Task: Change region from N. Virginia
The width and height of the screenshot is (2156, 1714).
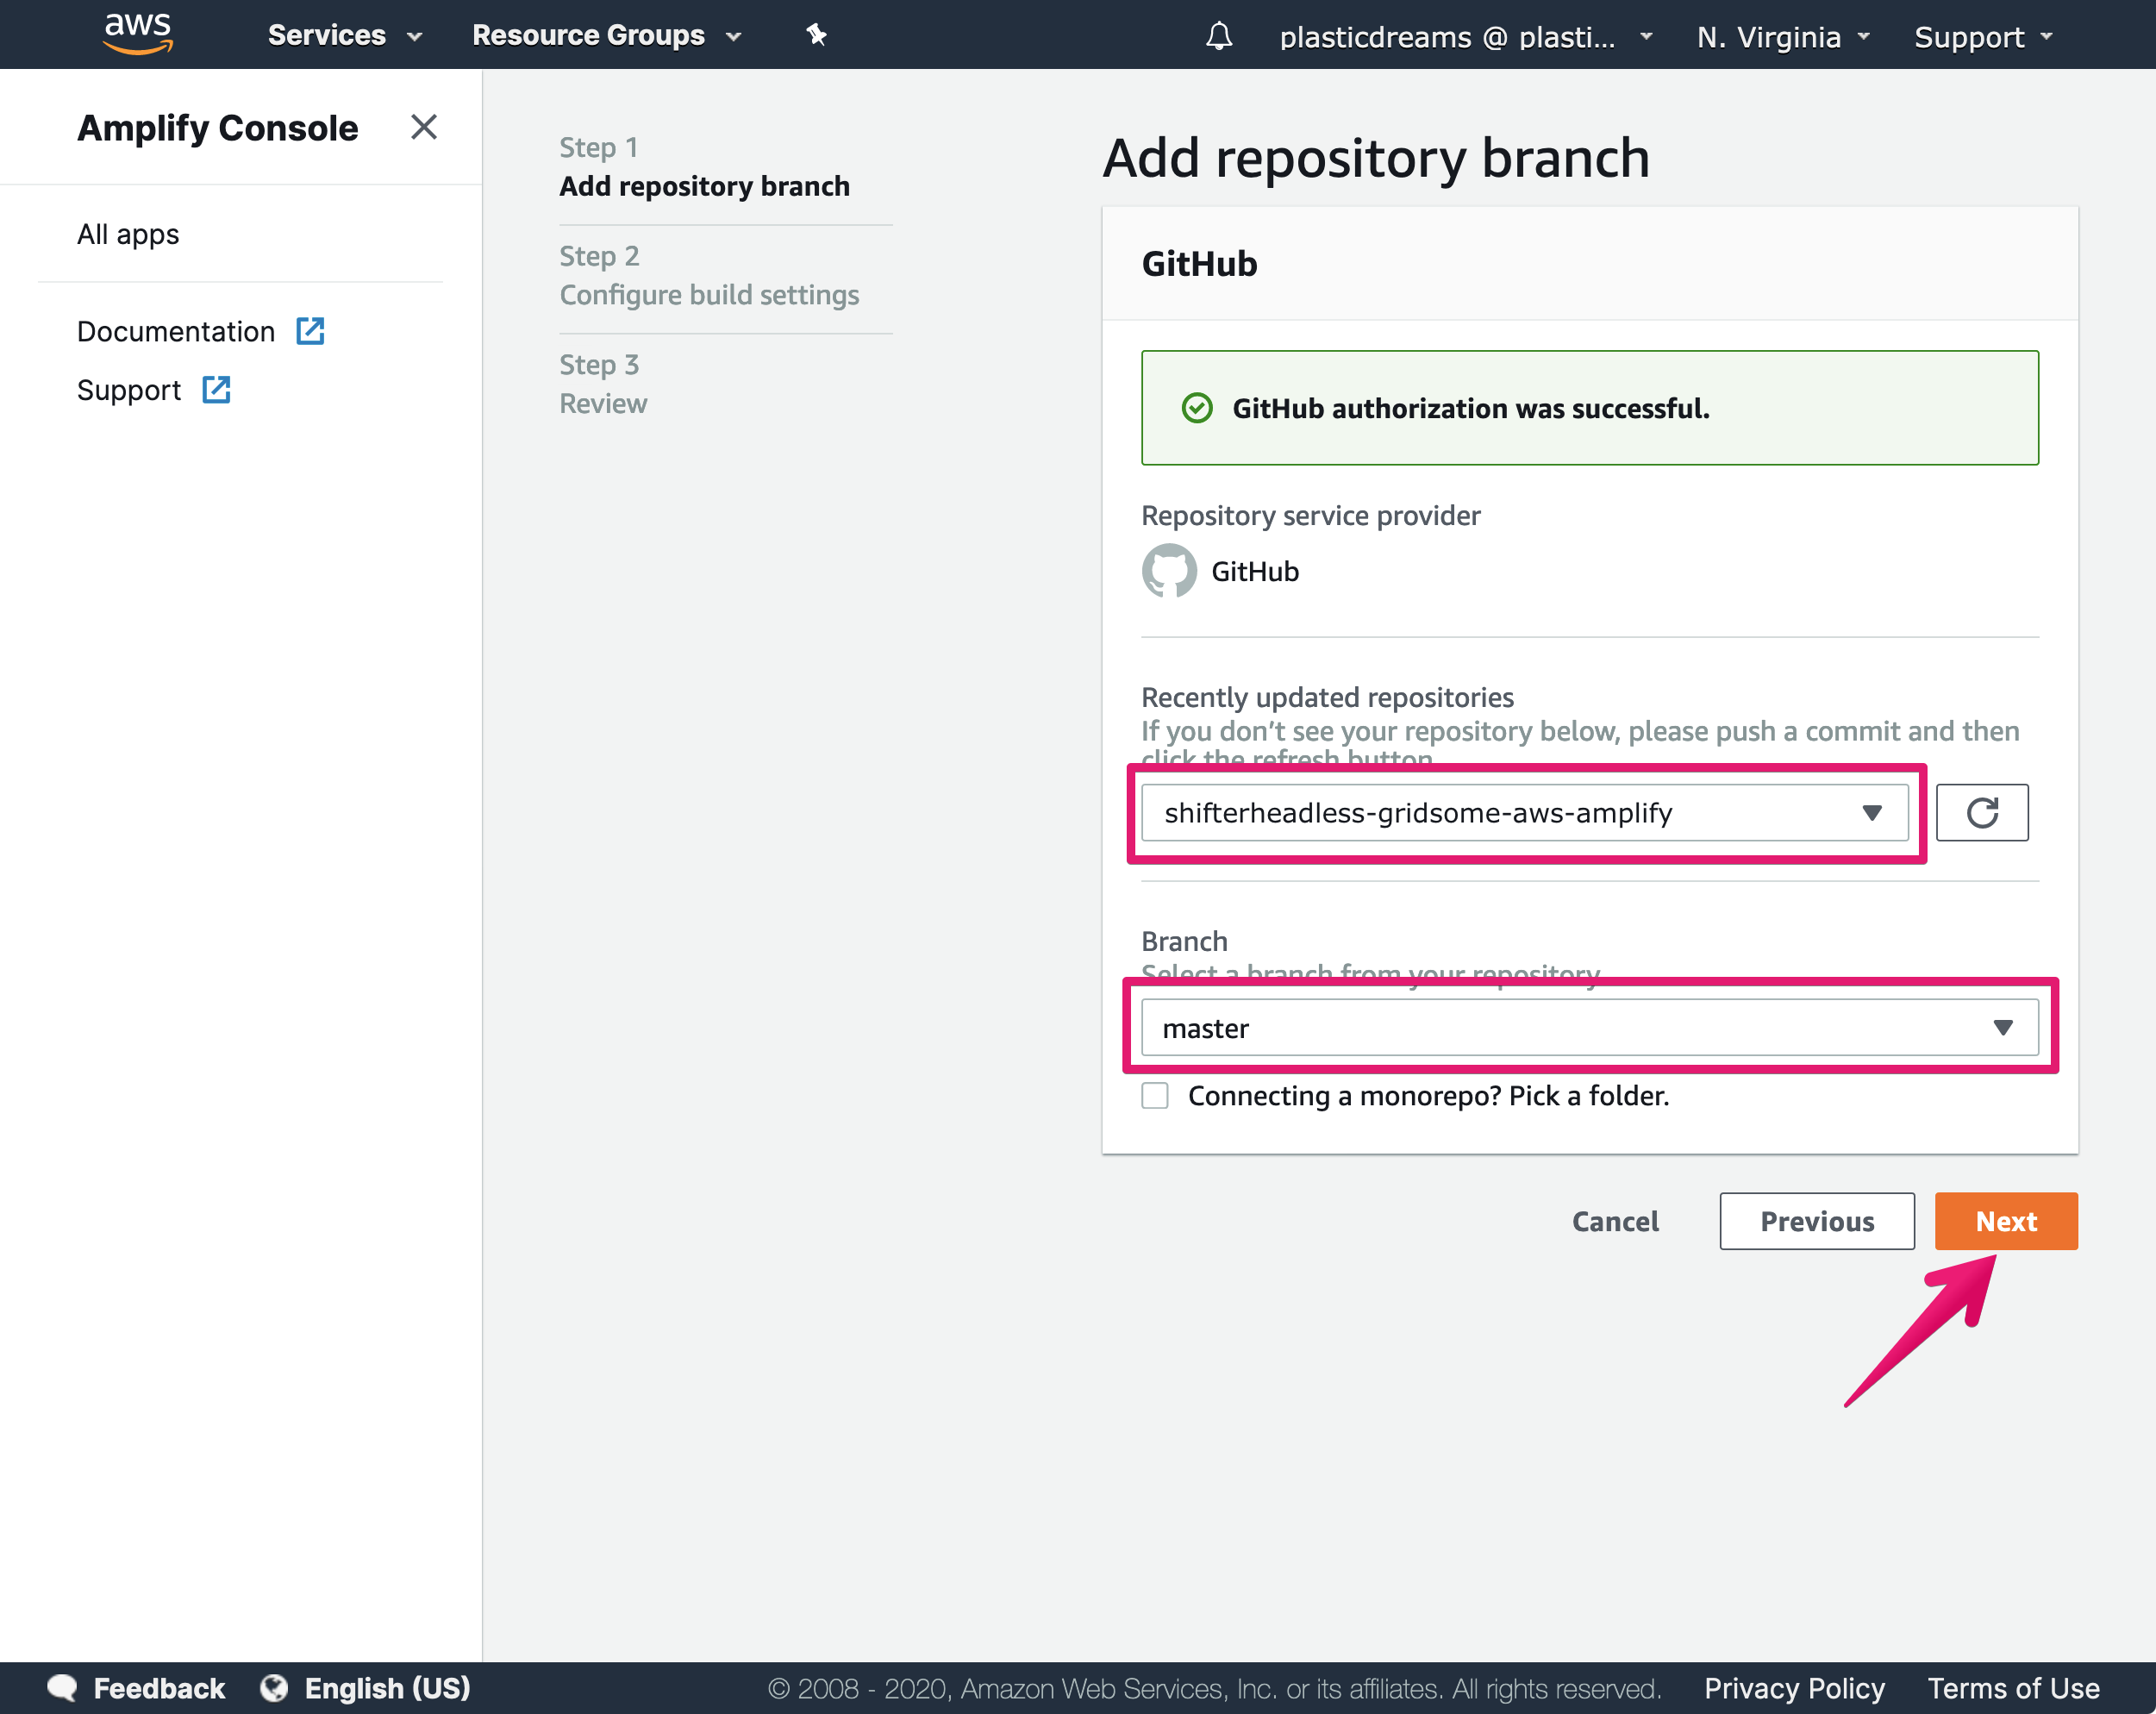Action: [1783, 37]
